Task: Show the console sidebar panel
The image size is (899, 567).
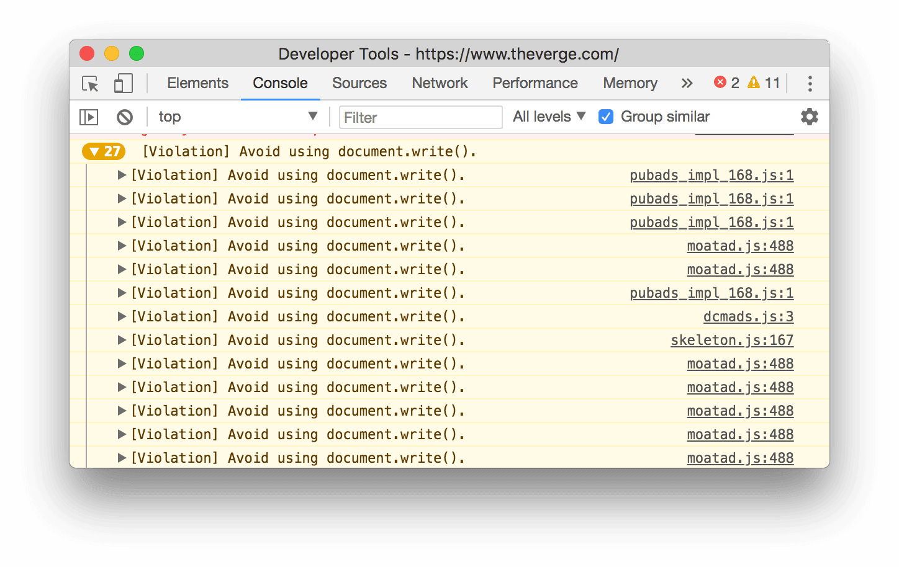Action: click(89, 117)
